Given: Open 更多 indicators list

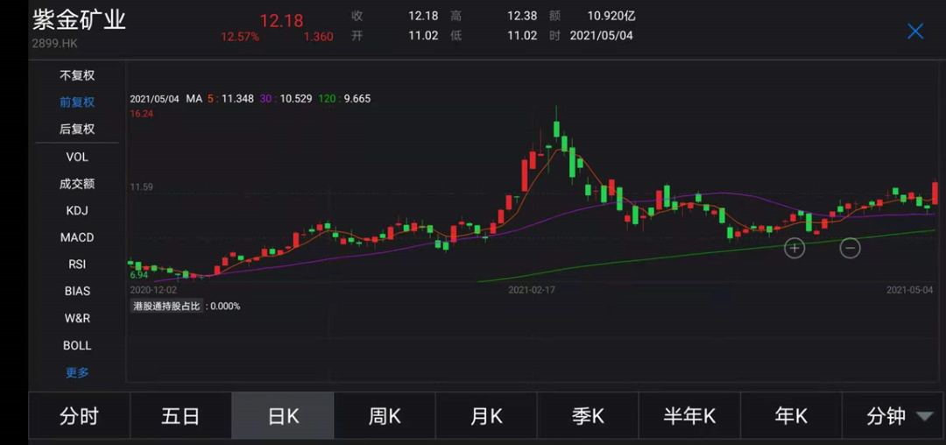Looking at the screenshot, I should [x=77, y=372].
